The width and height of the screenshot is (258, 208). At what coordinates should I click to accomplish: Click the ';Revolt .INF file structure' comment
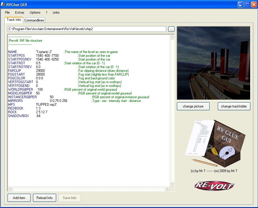tap(25, 41)
